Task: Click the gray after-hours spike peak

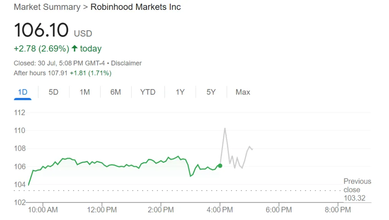Action: tap(225, 128)
